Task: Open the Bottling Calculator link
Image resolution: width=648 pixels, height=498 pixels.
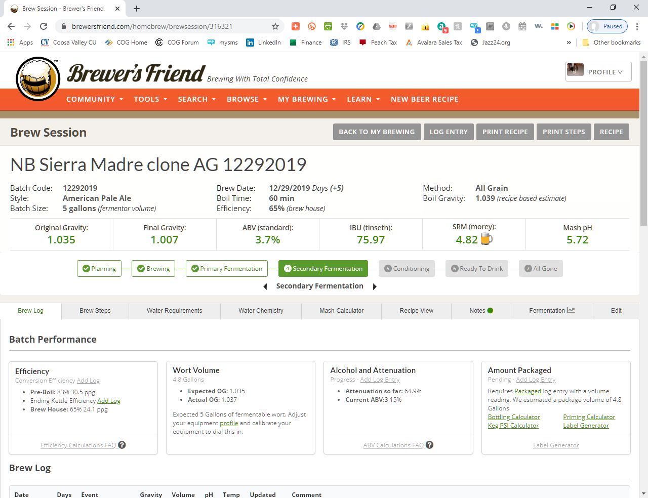Action: [514, 417]
